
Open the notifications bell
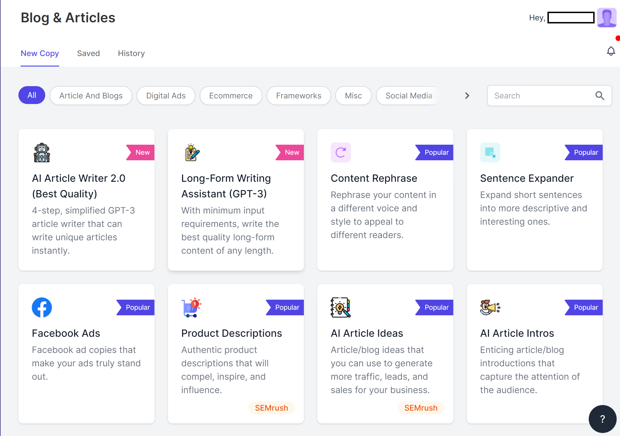611,51
